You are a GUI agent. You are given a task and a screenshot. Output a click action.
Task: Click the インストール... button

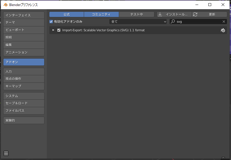pos(174,14)
